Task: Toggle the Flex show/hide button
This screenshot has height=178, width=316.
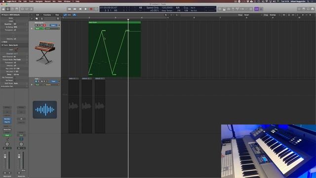Action: tap(70, 15)
